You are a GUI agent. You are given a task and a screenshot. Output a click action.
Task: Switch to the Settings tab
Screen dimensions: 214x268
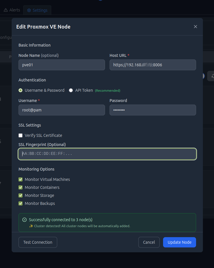coord(37,10)
